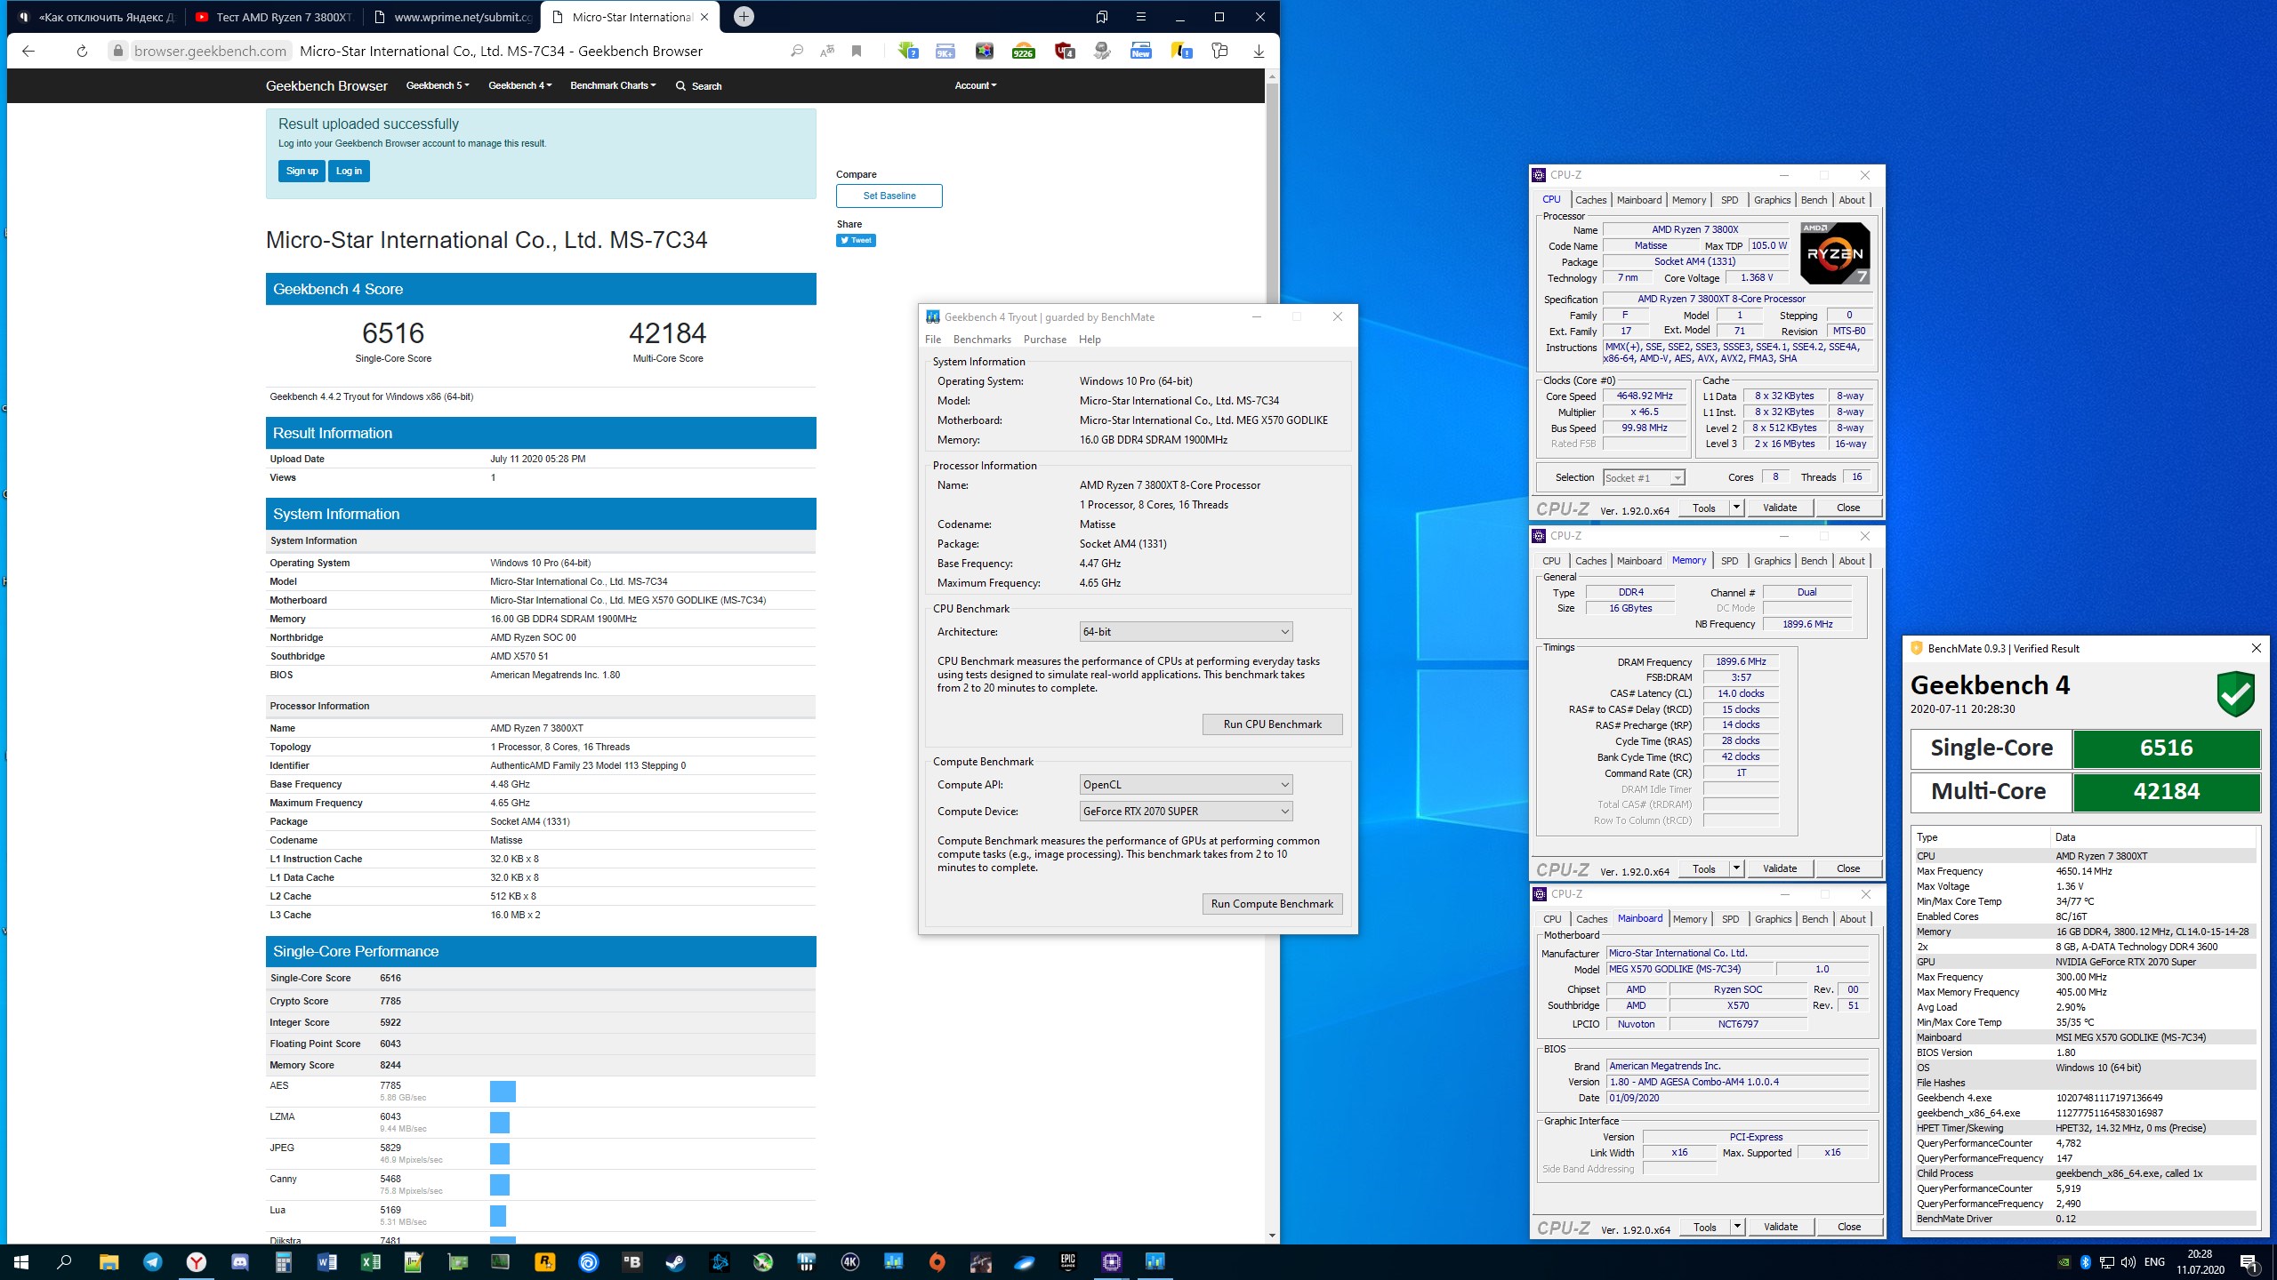
Task: Bookmark this page with the bookmark icon
Action: pyautogui.click(x=857, y=52)
